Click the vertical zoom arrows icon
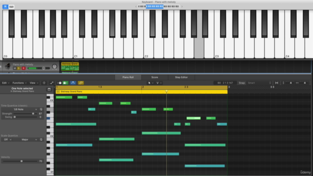Viewport: 313px width, 176px height. tap(283, 83)
